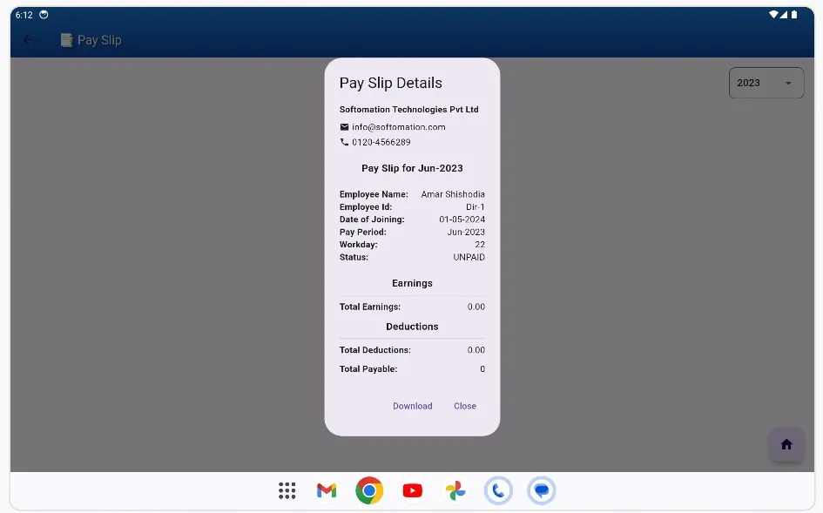Screen dimensions: 823x513
Task: Click the status bar notification icon
Action: [44, 15]
